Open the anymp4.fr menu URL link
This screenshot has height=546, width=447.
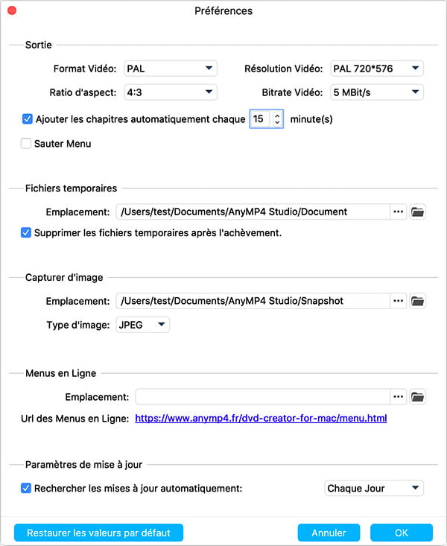pyautogui.click(x=261, y=419)
